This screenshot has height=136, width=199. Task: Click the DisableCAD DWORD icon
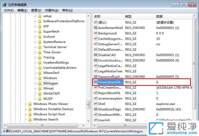pyautogui.click(x=95, y=55)
